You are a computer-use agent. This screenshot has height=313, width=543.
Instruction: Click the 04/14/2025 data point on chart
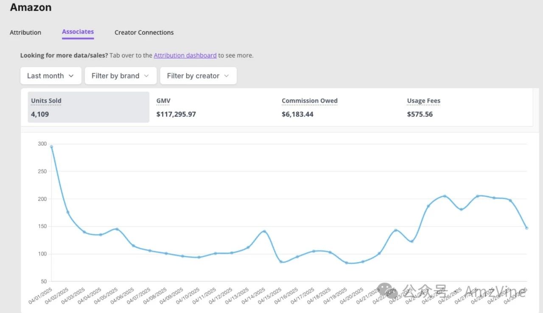(x=264, y=231)
